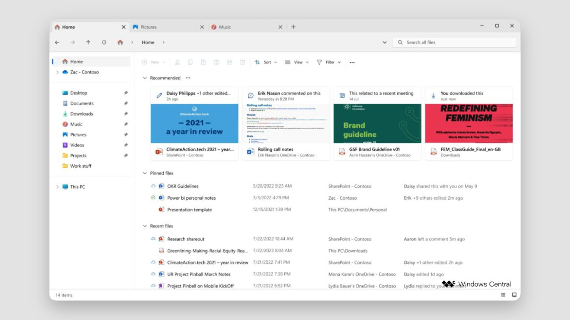The image size is (570, 320).
Task: Click the chevron after Home in breadcrumb
Action: [x=163, y=42]
